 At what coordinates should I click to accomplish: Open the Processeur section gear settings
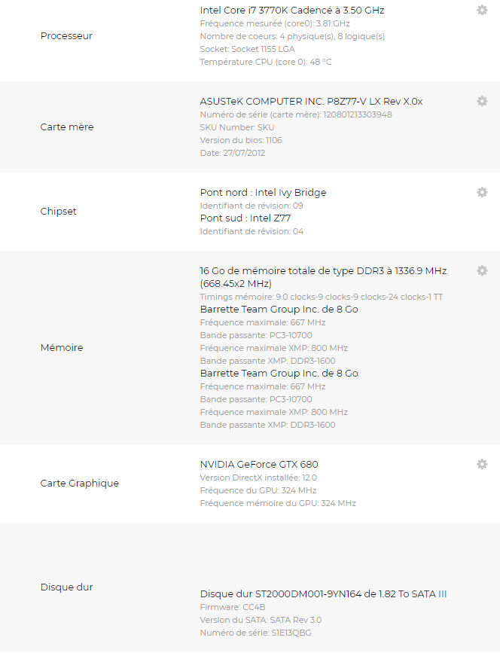pos(482,10)
